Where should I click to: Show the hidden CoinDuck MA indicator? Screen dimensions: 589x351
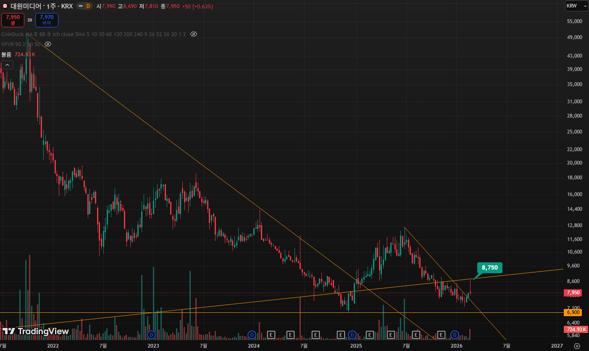pos(194,34)
